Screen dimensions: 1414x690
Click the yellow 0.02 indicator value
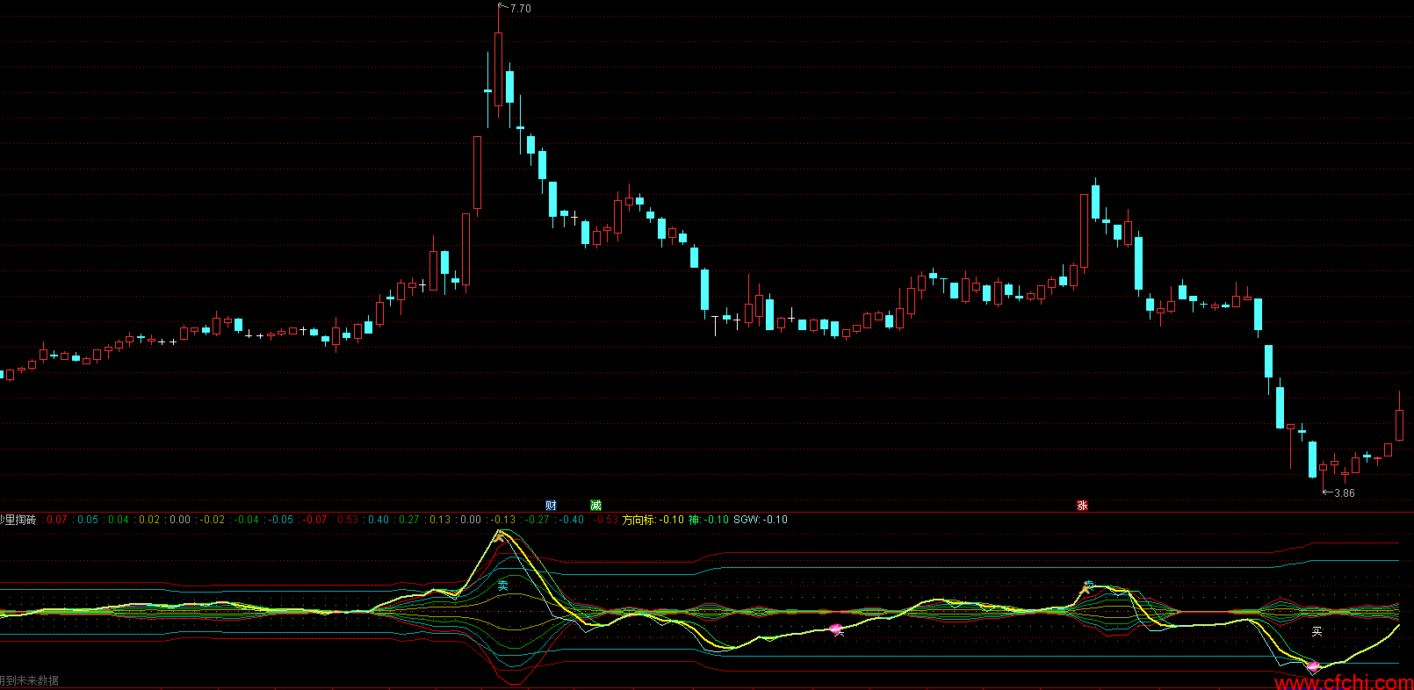coord(149,520)
